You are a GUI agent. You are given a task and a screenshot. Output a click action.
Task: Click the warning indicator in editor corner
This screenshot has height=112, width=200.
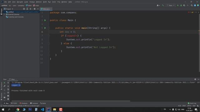pos(193,12)
